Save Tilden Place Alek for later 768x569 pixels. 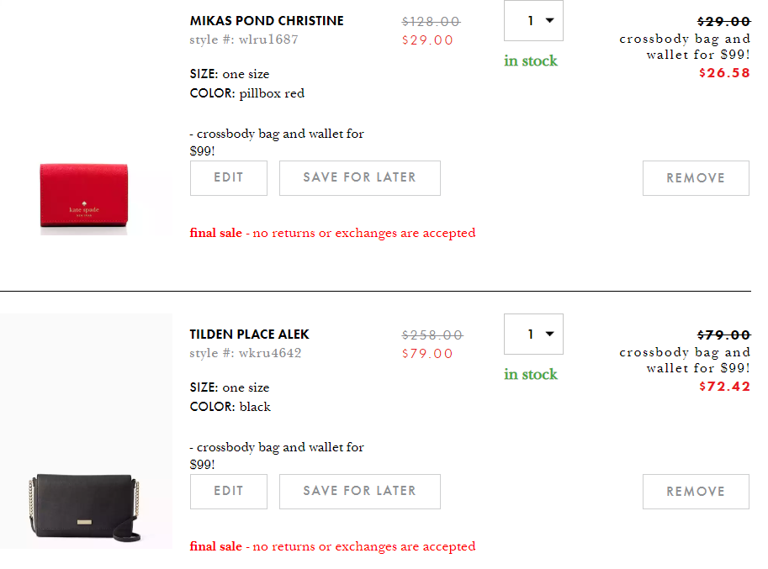pyautogui.click(x=359, y=492)
